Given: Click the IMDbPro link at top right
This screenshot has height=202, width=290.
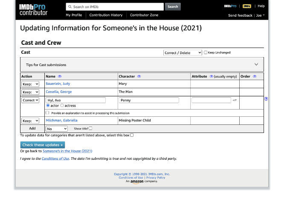Looking at the screenshot, I should pyautogui.click(x=230, y=6).
